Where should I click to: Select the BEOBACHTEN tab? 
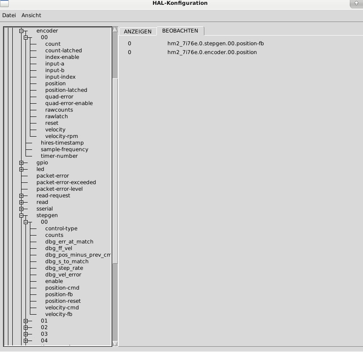point(180,31)
